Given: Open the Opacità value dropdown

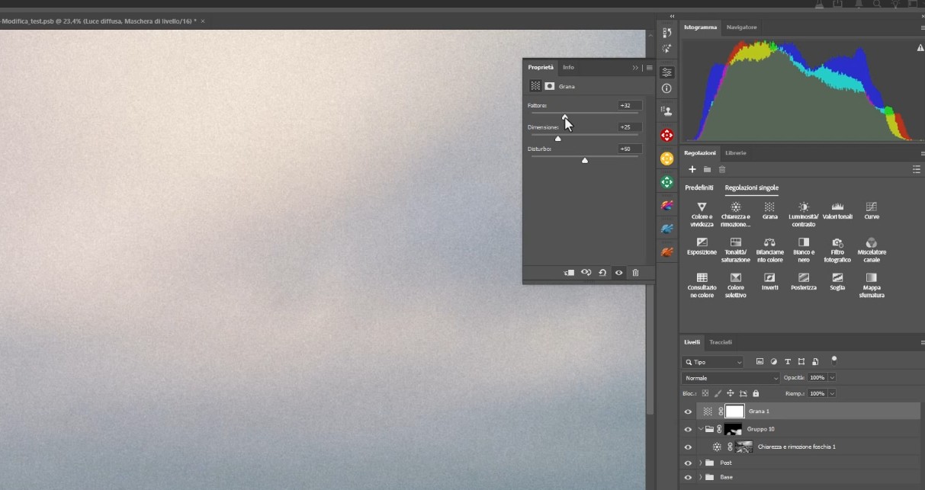Looking at the screenshot, I should click(832, 378).
